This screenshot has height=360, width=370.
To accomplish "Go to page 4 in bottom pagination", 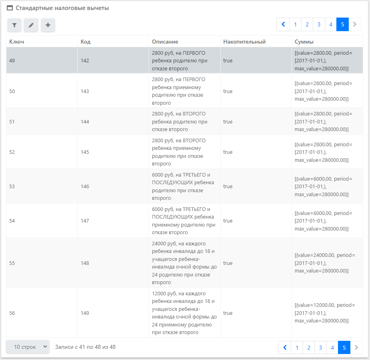I will [332, 348].
